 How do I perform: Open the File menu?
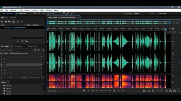click(x=2, y=10)
